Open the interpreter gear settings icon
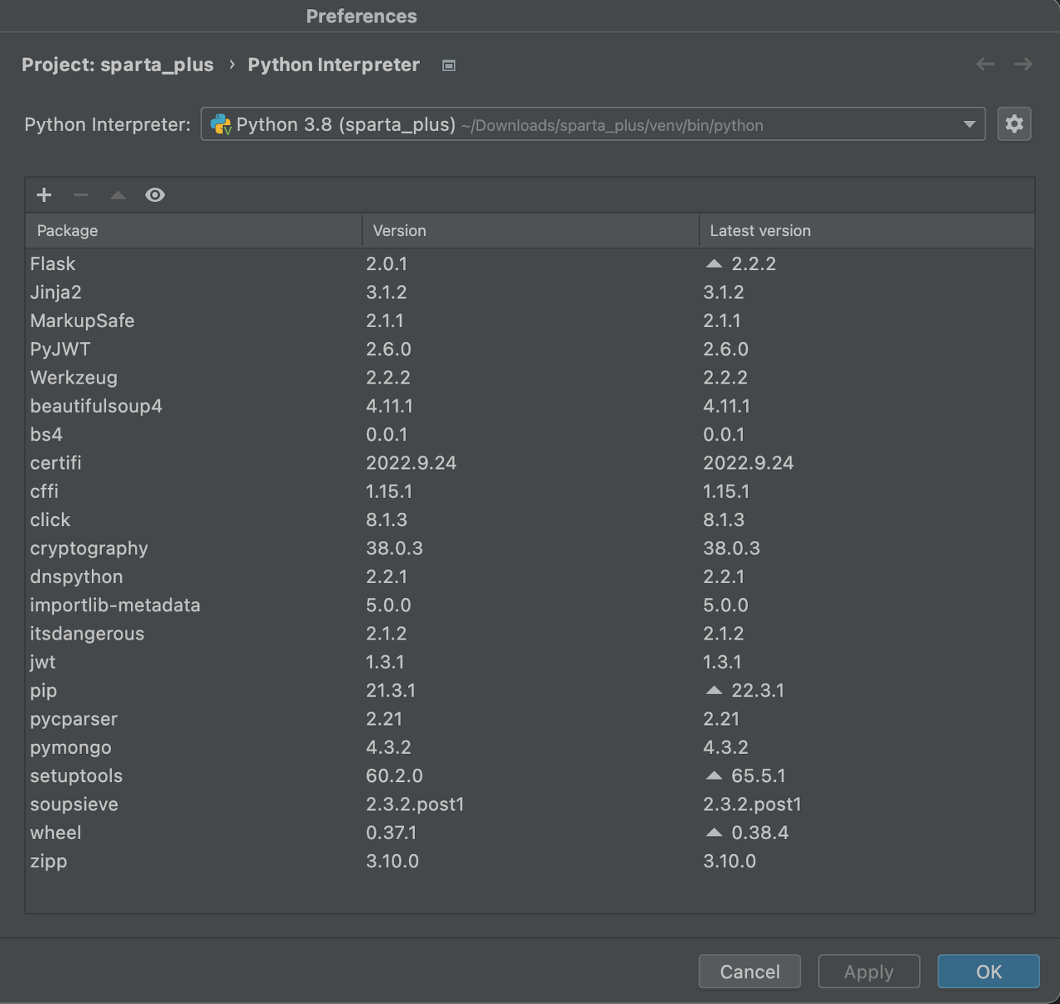 pos(1014,124)
